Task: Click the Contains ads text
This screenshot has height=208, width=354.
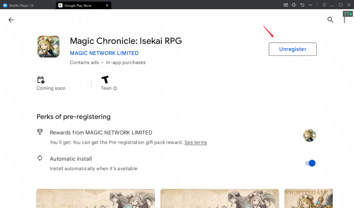Action: tap(84, 62)
